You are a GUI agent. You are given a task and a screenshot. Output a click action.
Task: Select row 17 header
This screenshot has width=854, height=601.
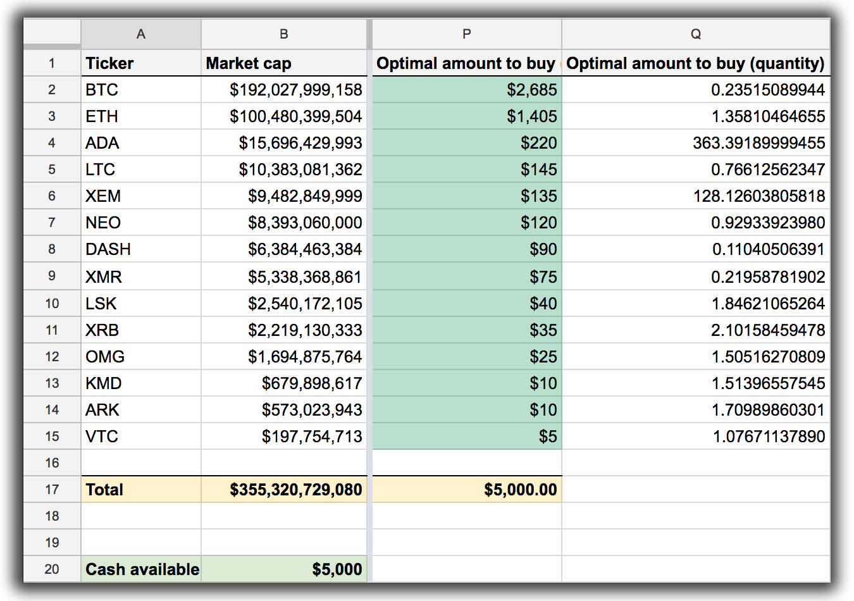point(52,490)
